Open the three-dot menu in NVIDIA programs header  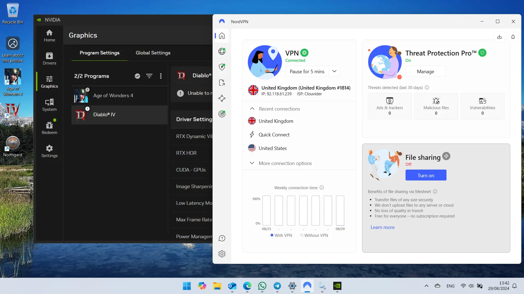[x=161, y=76]
